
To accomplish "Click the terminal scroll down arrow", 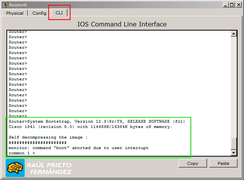I will pos(233,153).
